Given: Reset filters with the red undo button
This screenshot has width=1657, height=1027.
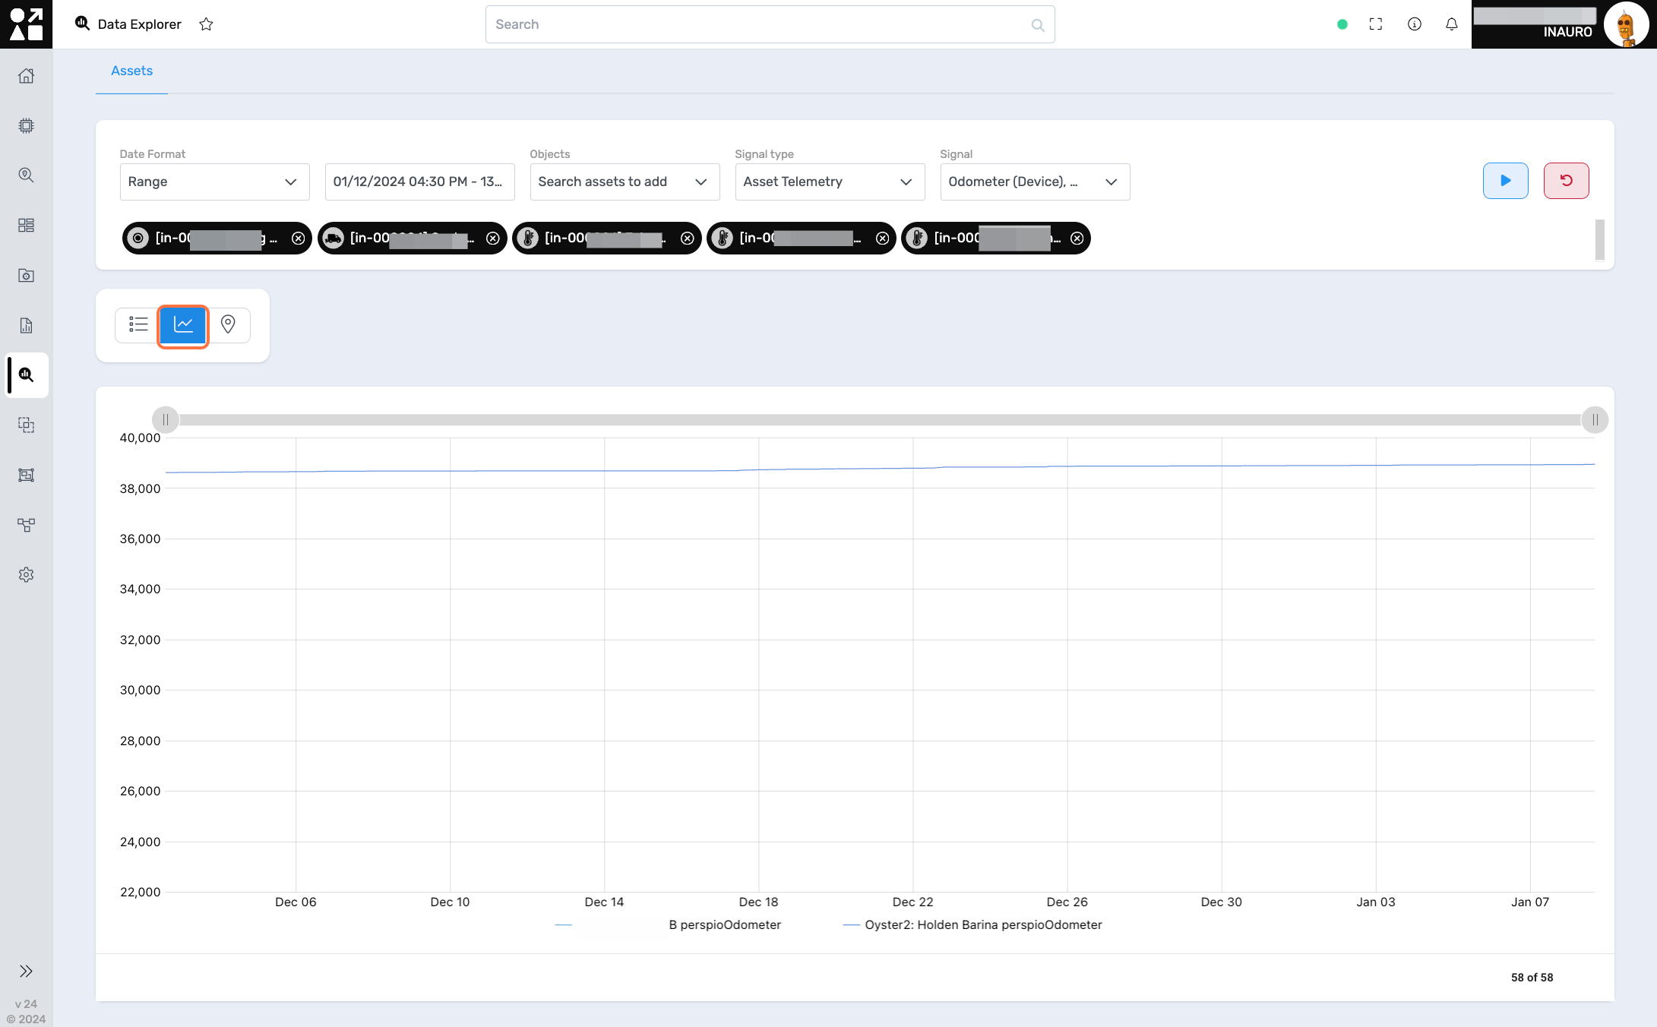Looking at the screenshot, I should [1566, 181].
